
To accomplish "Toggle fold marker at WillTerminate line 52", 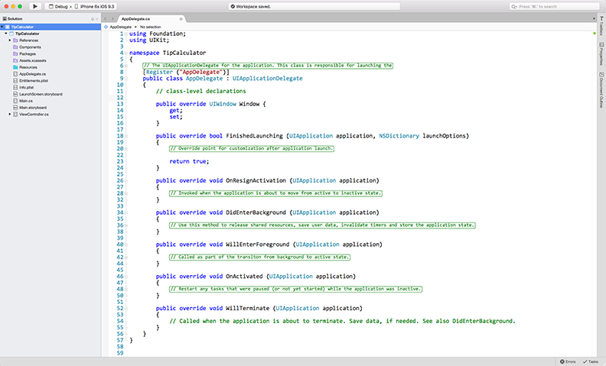I will 126,309.
